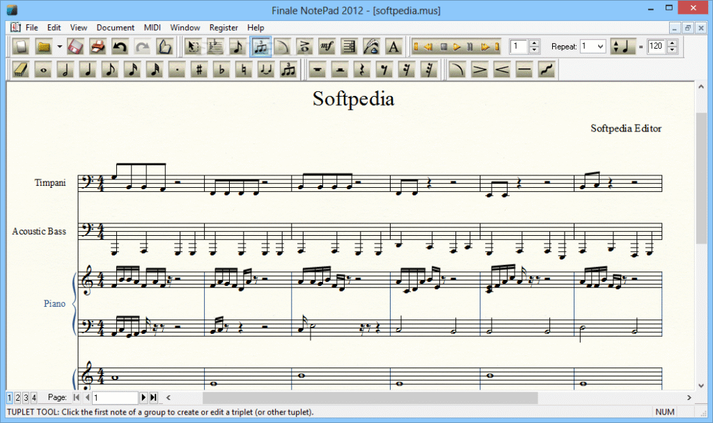Open the MIDI menu
This screenshot has width=713, height=423.
(152, 27)
